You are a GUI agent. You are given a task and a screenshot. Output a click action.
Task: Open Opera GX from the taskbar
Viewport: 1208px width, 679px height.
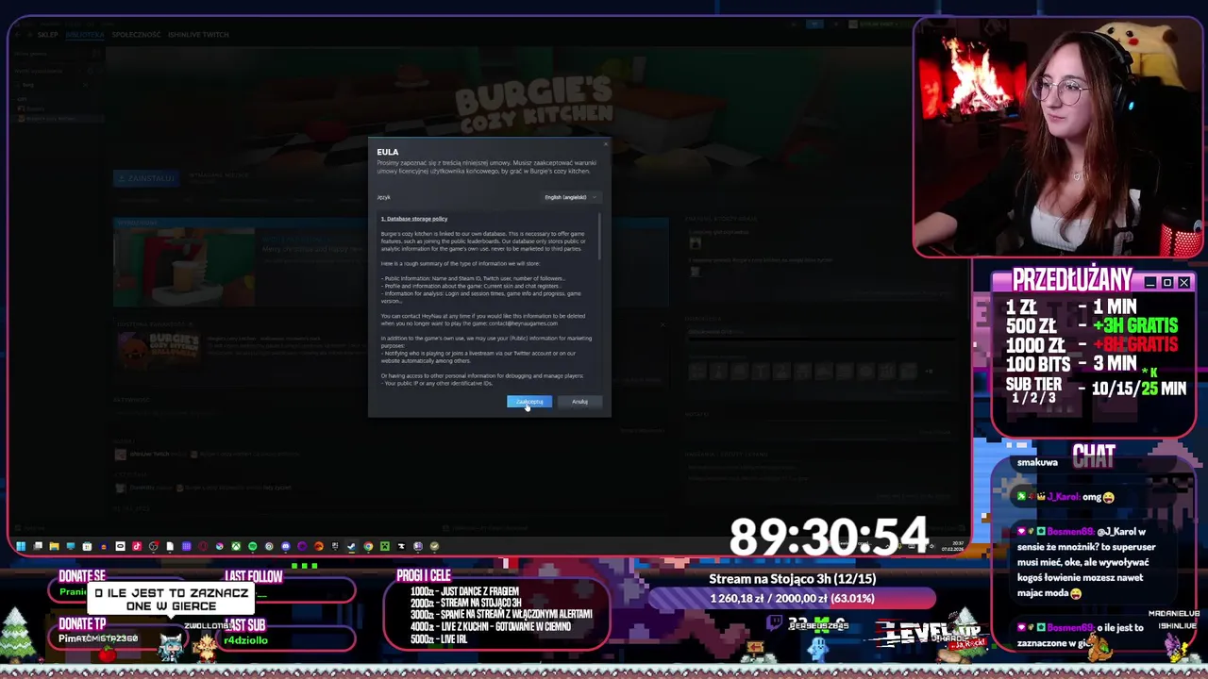click(x=203, y=546)
